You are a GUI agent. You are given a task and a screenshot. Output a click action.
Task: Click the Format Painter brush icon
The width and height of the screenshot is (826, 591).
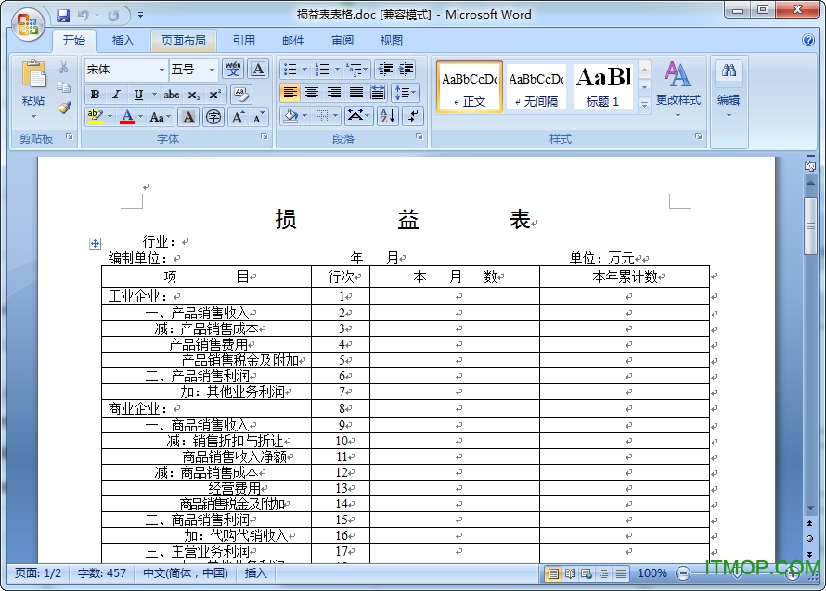tap(64, 107)
